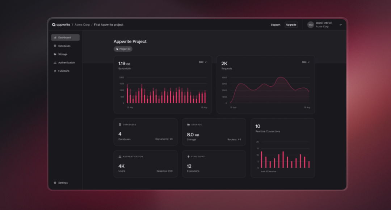The image size is (391, 210).
Task: Navigate to Authentication in the sidebar
Action: 65,63
